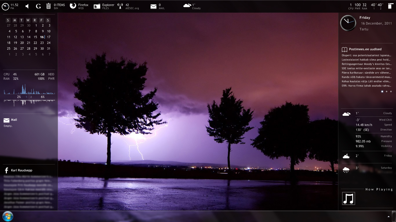Click the Postimees open book icon
The height and width of the screenshot is (222, 396).
tap(344, 49)
